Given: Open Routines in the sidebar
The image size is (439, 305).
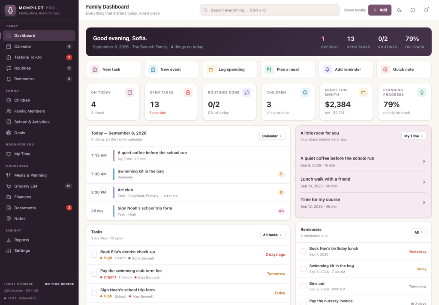Looking at the screenshot, I should click(x=39, y=68).
